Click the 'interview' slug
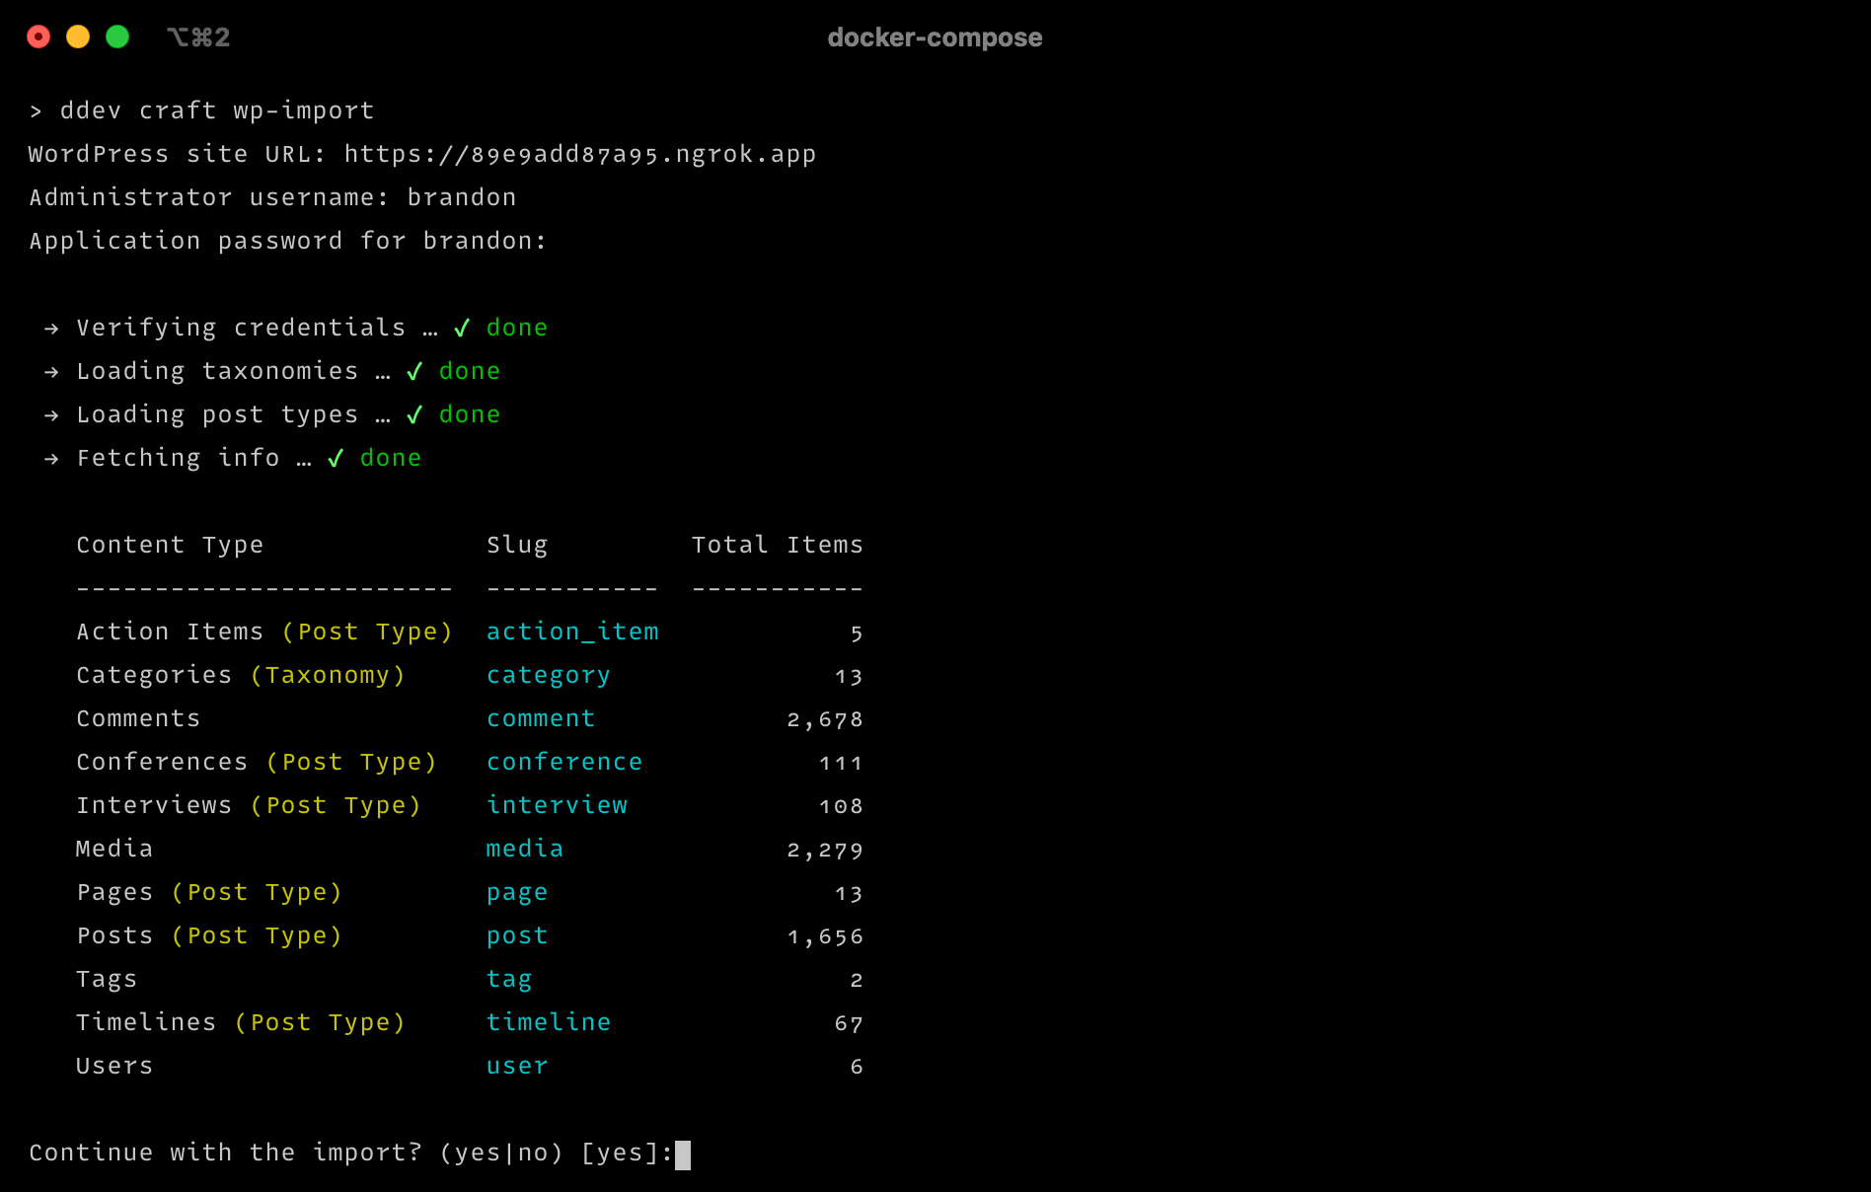 click(x=557, y=805)
